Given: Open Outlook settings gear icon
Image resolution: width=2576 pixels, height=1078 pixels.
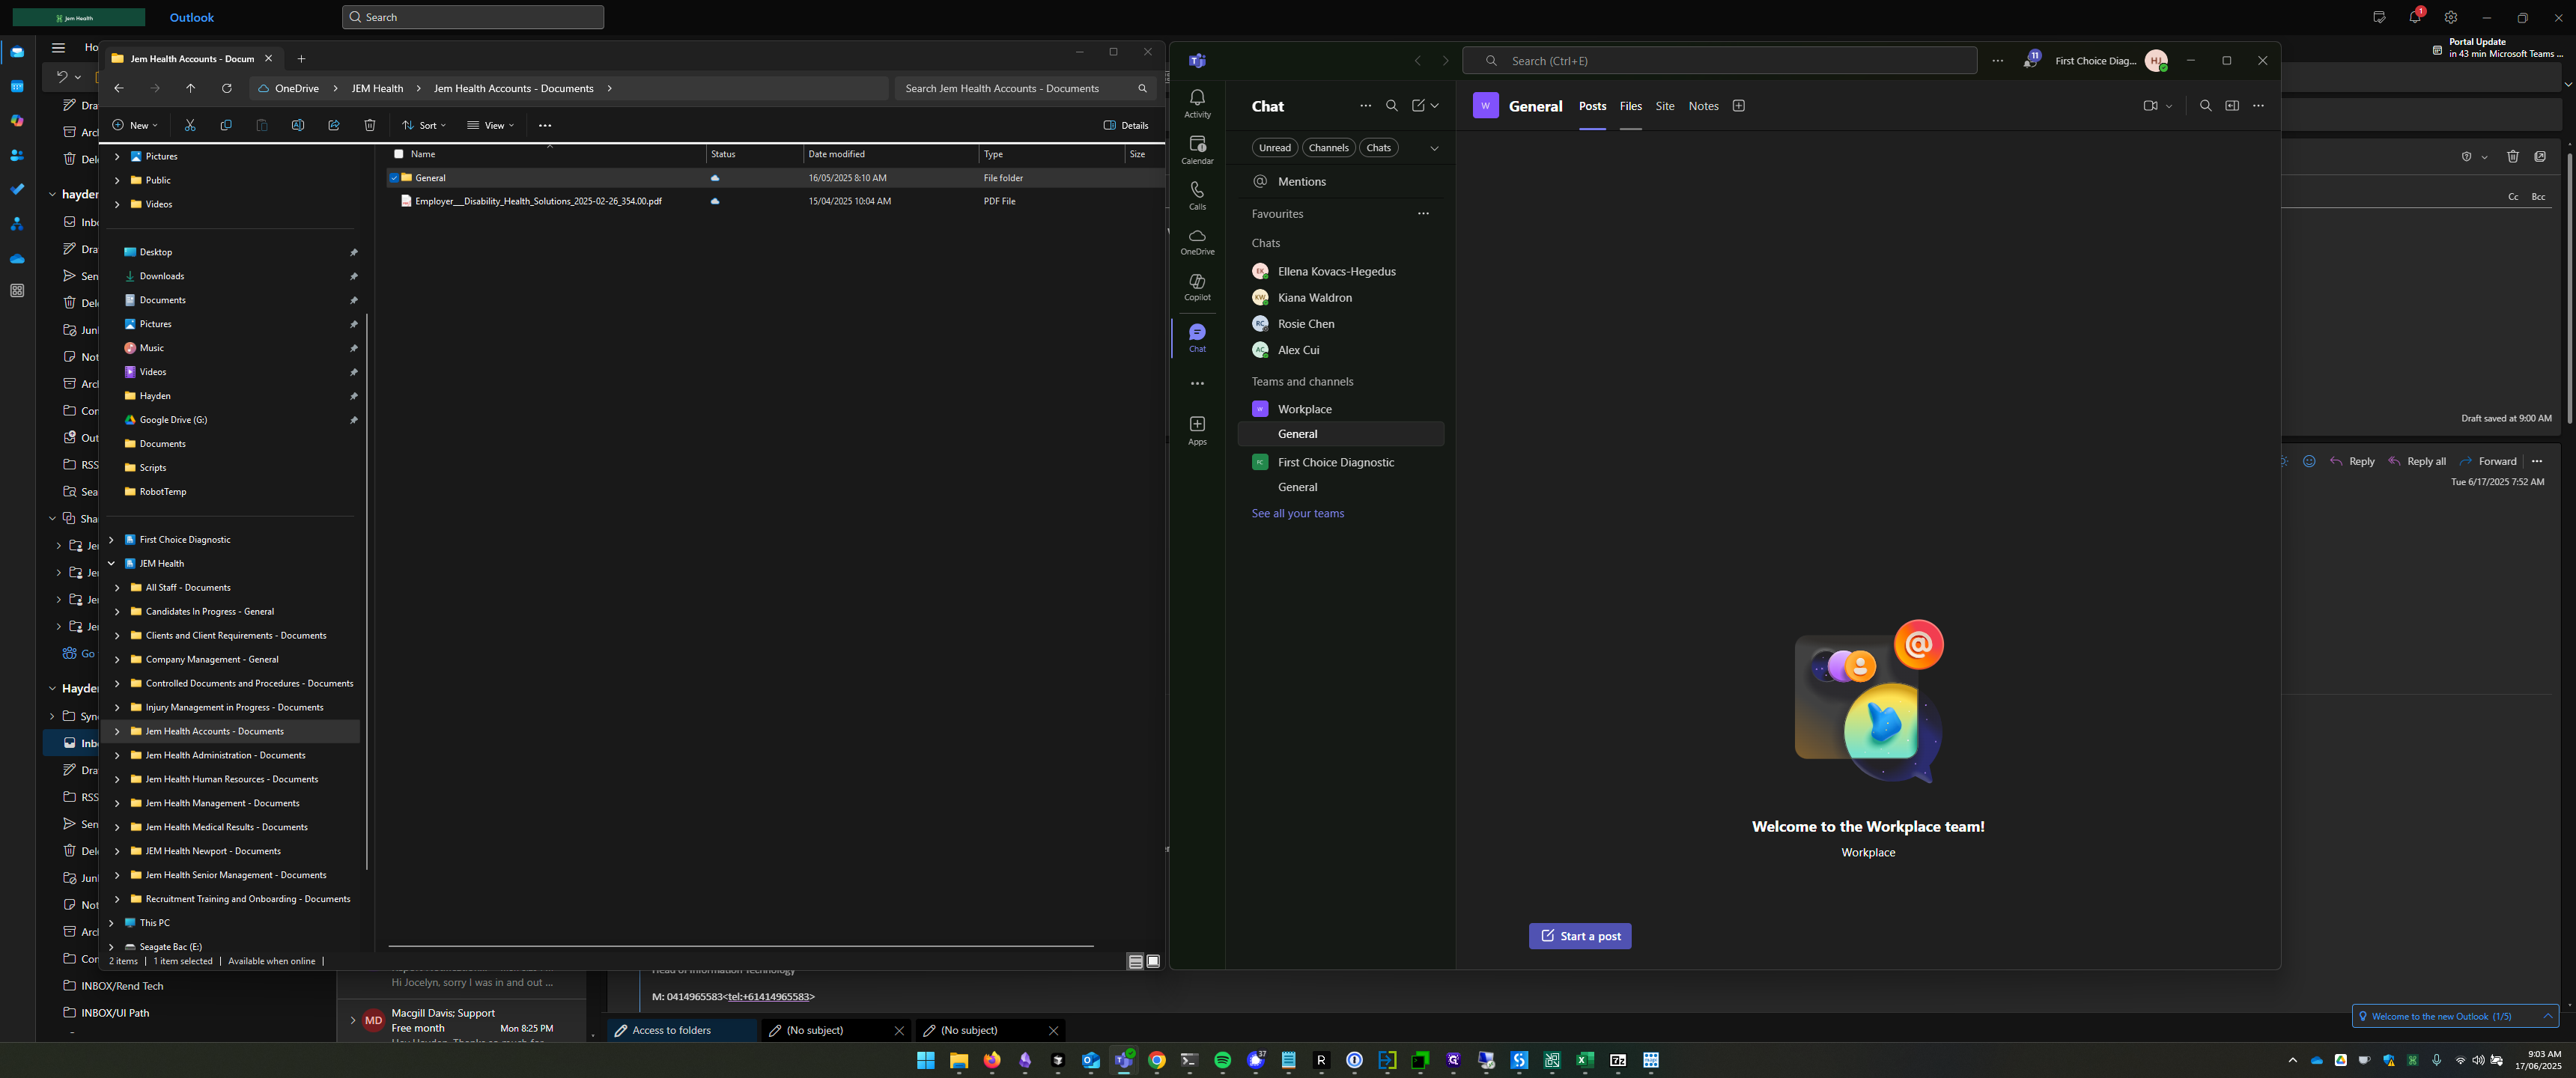Looking at the screenshot, I should point(2450,17).
